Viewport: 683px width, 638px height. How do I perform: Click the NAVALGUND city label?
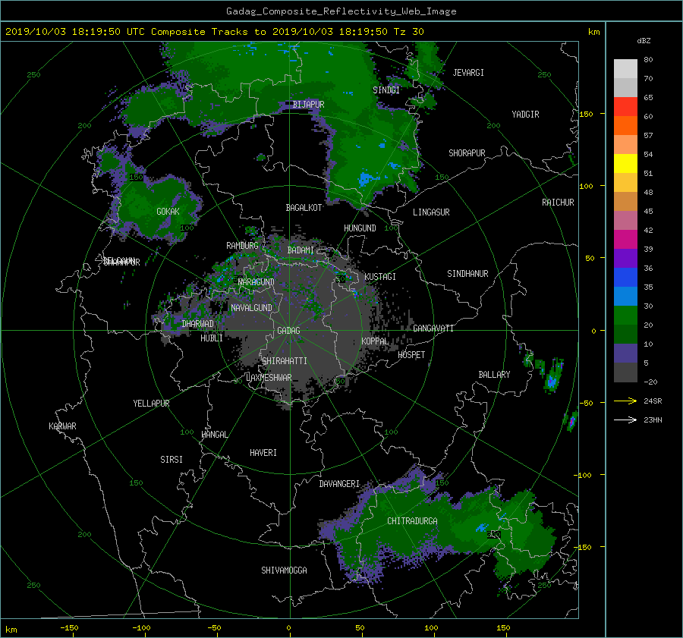[251, 308]
